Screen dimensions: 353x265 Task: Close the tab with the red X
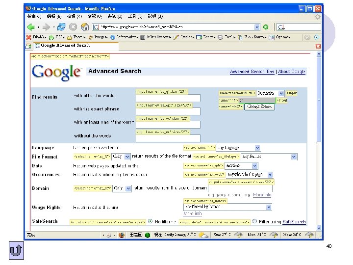click(318, 46)
